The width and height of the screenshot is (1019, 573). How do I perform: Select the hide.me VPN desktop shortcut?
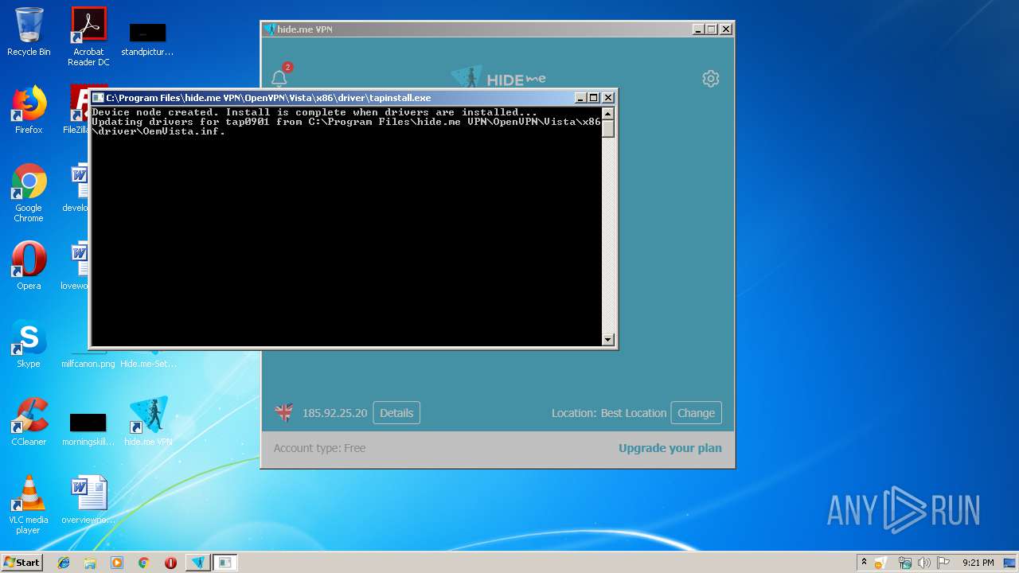[148, 422]
